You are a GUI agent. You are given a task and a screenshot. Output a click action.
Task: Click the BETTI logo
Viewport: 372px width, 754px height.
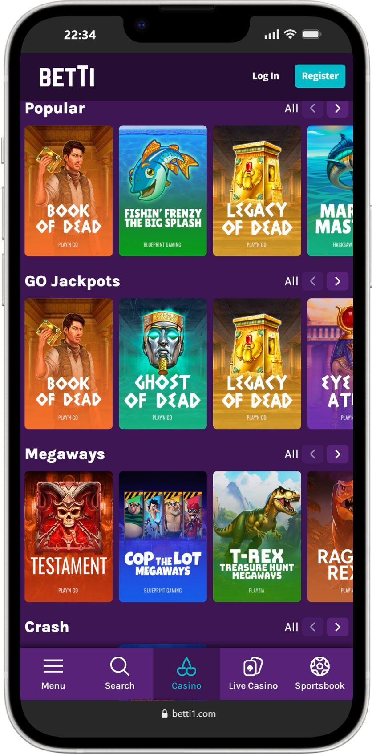(67, 77)
